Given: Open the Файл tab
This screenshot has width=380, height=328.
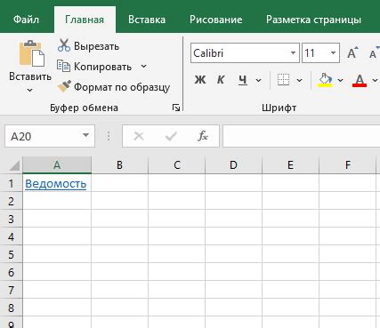Looking at the screenshot, I should pyautogui.click(x=26, y=20).
